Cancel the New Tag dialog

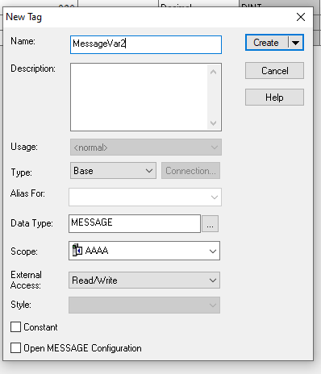274,71
